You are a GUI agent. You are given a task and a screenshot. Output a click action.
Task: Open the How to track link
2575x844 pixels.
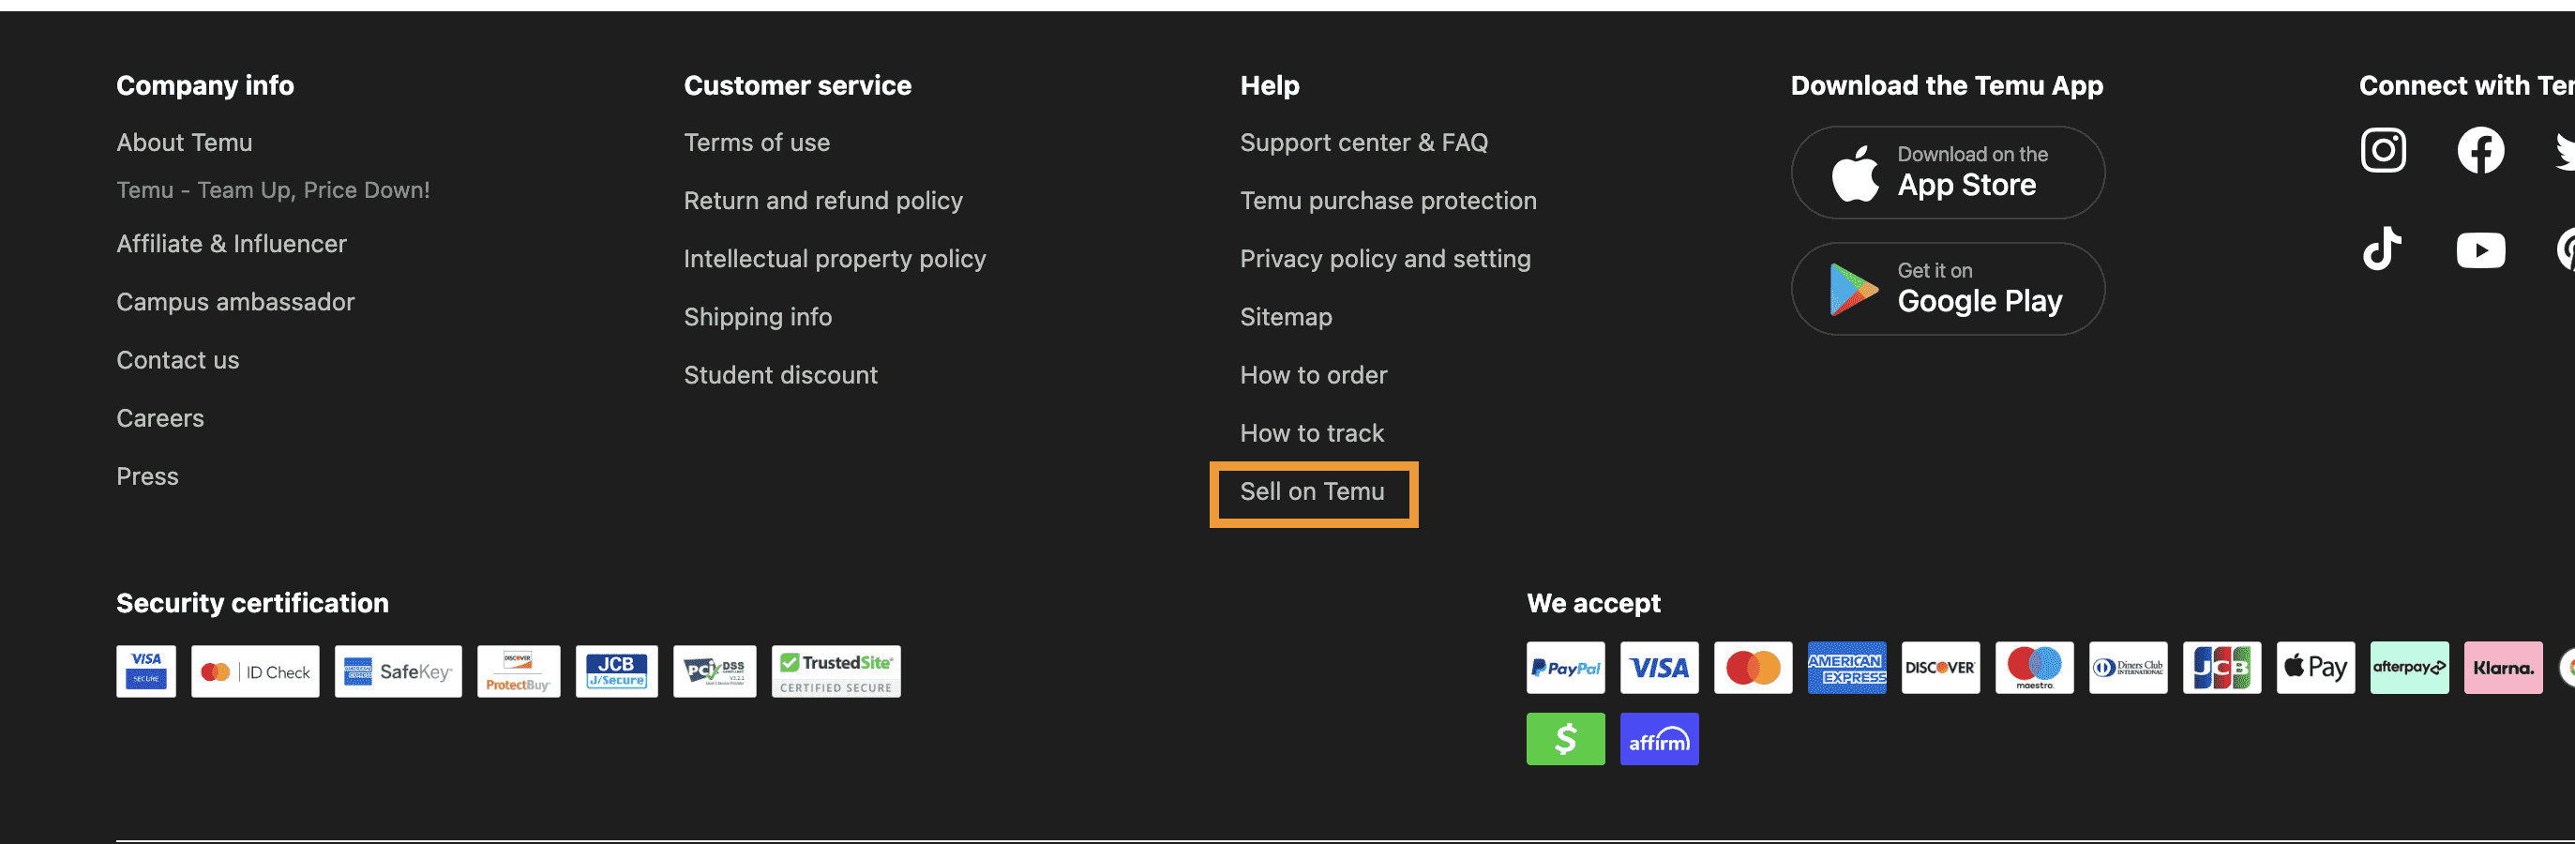click(x=1312, y=434)
